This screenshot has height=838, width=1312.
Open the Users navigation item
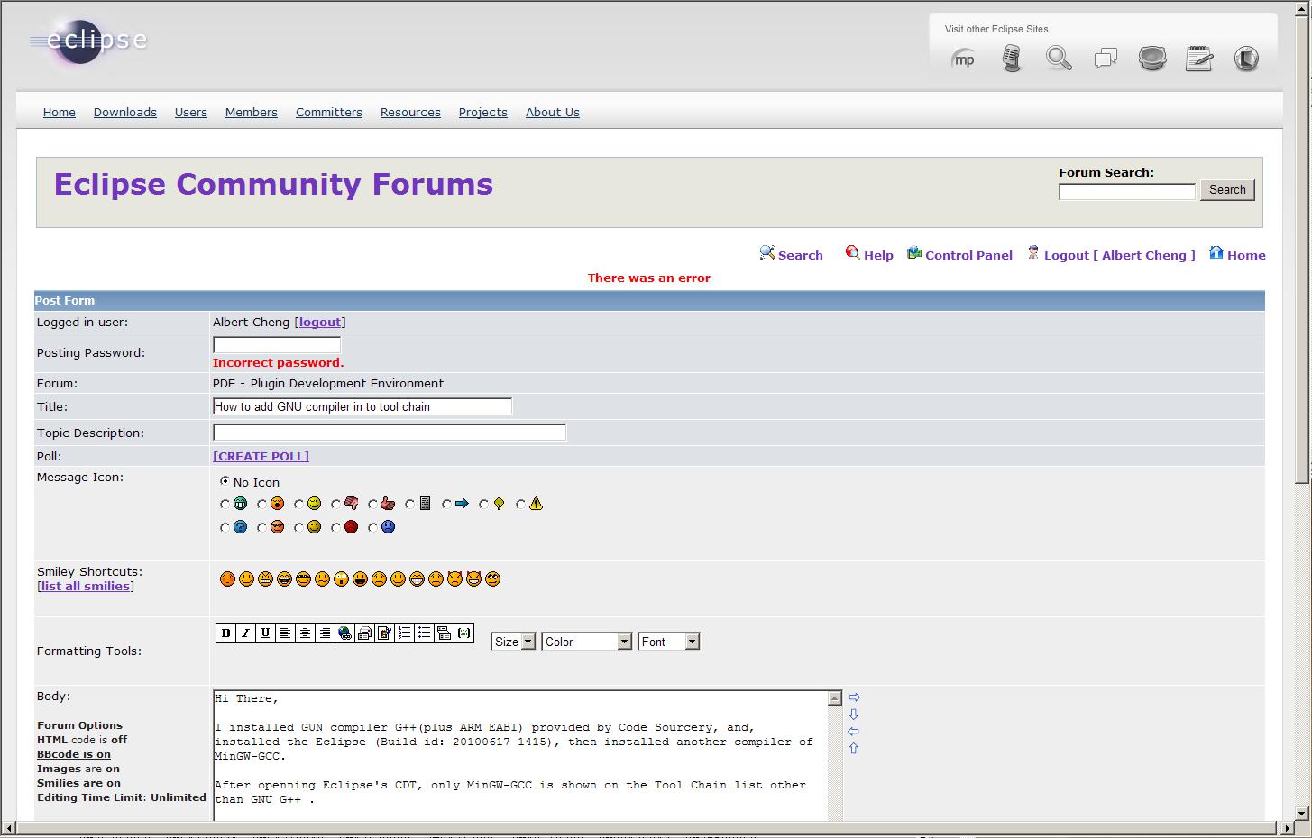click(x=191, y=113)
